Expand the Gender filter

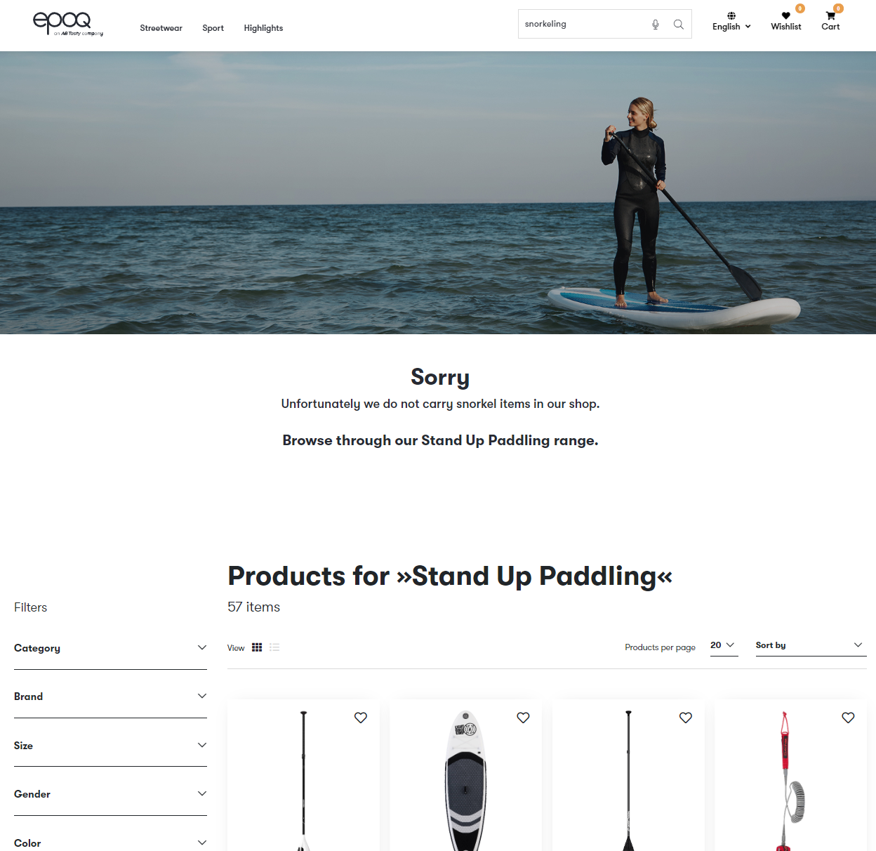[x=110, y=794]
